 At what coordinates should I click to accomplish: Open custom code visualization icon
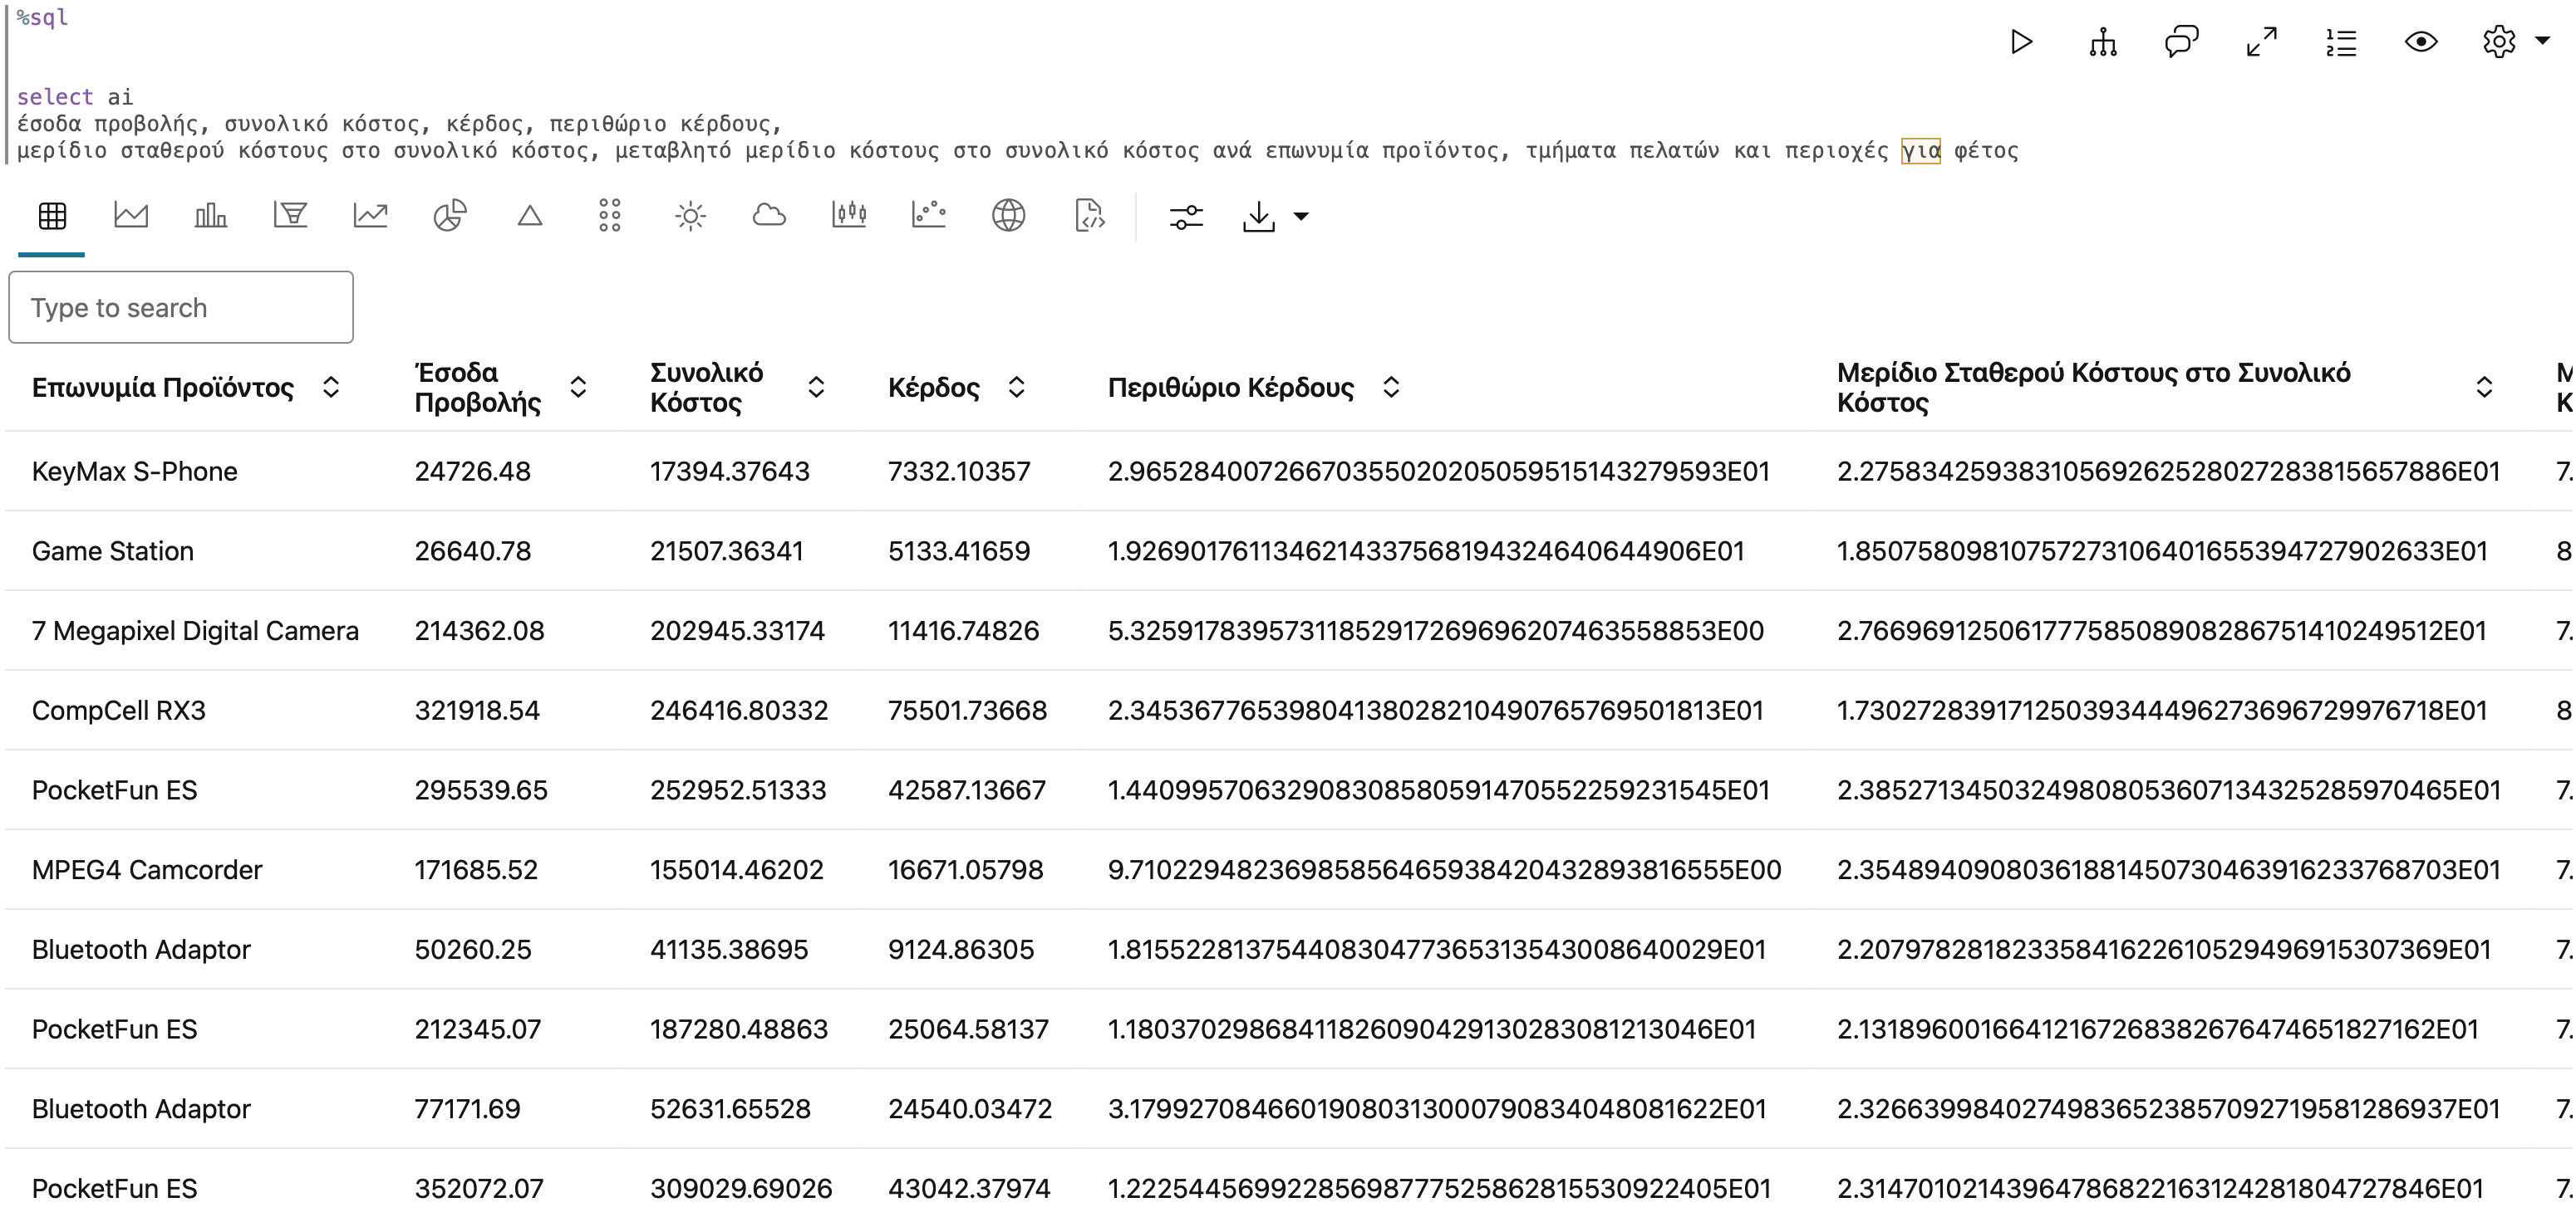tap(1089, 216)
